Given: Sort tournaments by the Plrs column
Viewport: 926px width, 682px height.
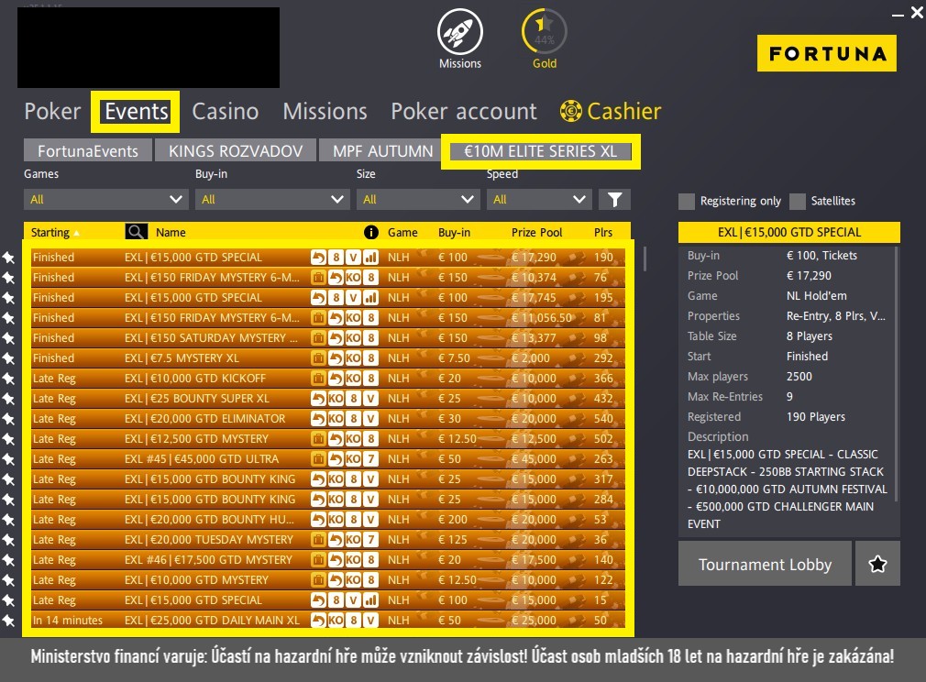Looking at the screenshot, I should [x=603, y=232].
